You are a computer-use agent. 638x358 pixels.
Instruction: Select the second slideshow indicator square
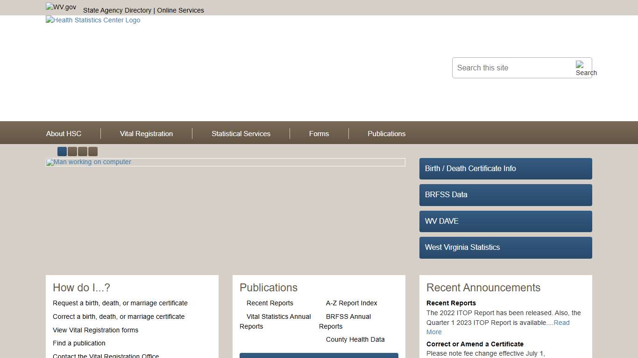coord(72,151)
